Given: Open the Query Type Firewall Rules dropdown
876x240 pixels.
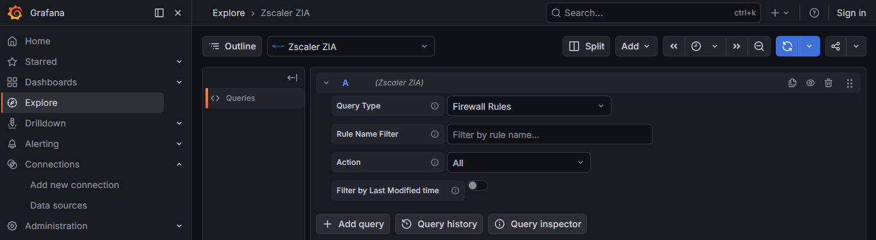Looking at the screenshot, I should click(529, 106).
